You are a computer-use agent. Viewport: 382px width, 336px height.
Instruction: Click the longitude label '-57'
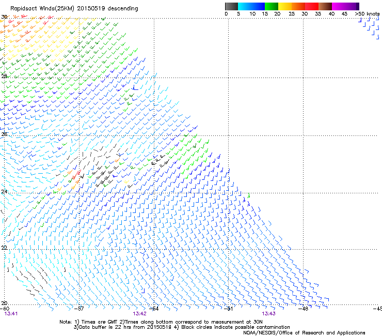point(79,309)
